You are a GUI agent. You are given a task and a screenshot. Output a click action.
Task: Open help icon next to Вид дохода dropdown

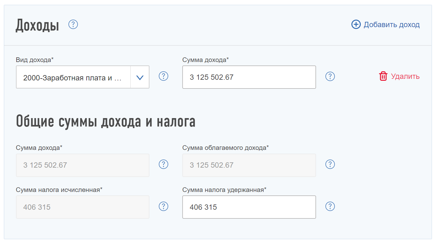click(164, 76)
